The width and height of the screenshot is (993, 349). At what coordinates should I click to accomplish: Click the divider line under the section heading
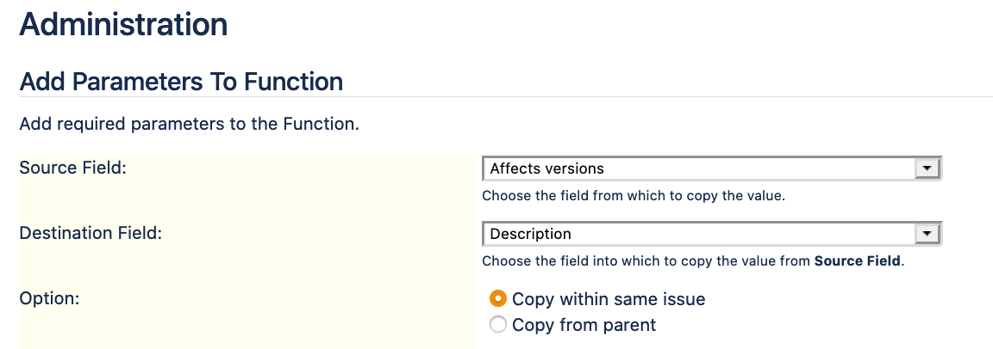[x=603, y=96]
